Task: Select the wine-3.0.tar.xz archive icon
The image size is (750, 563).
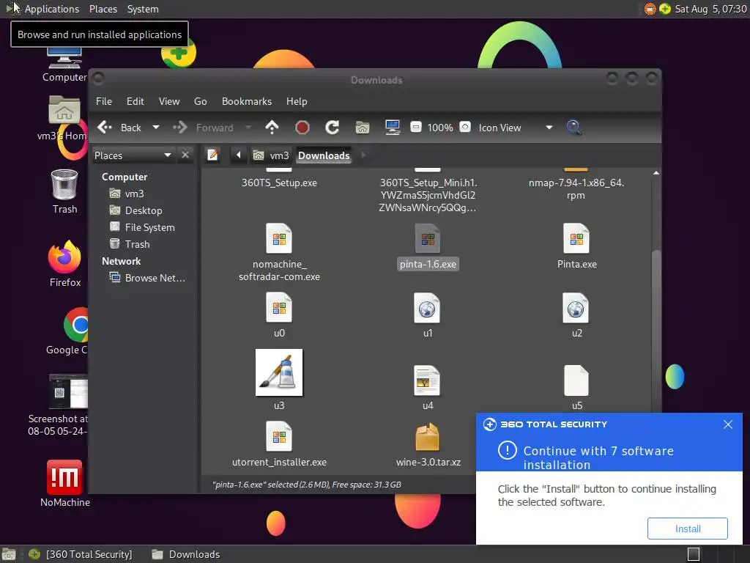Action: tap(427, 437)
